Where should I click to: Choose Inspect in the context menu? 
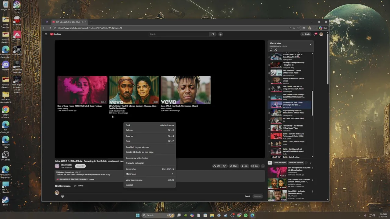click(150, 185)
